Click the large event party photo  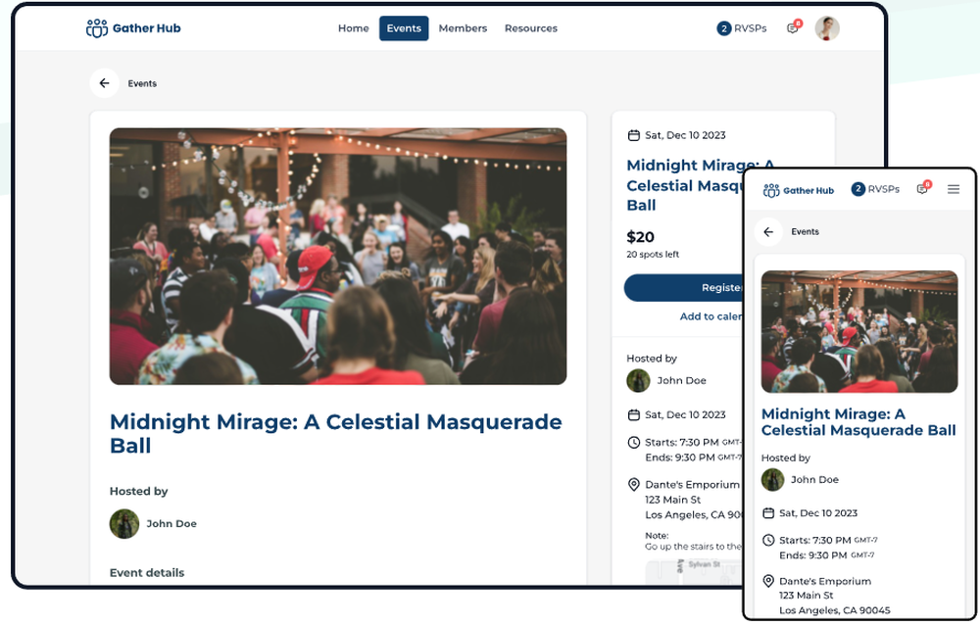(338, 256)
